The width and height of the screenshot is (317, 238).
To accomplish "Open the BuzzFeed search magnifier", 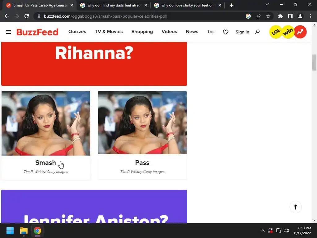I will click(x=257, y=32).
